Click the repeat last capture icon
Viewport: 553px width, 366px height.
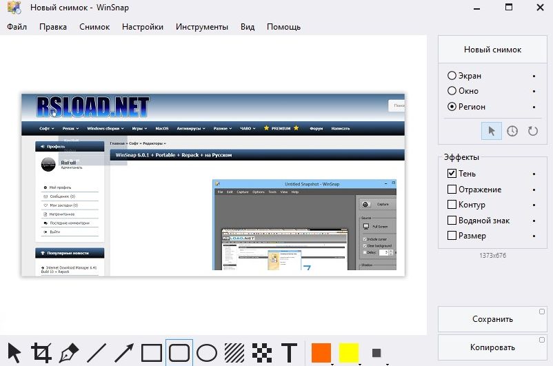532,131
